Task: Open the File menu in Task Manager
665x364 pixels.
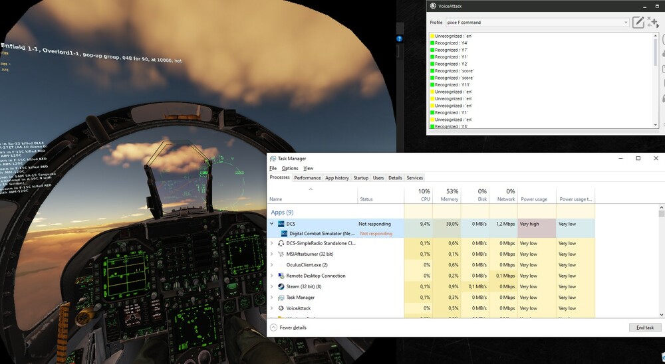Action: (x=273, y=168)
